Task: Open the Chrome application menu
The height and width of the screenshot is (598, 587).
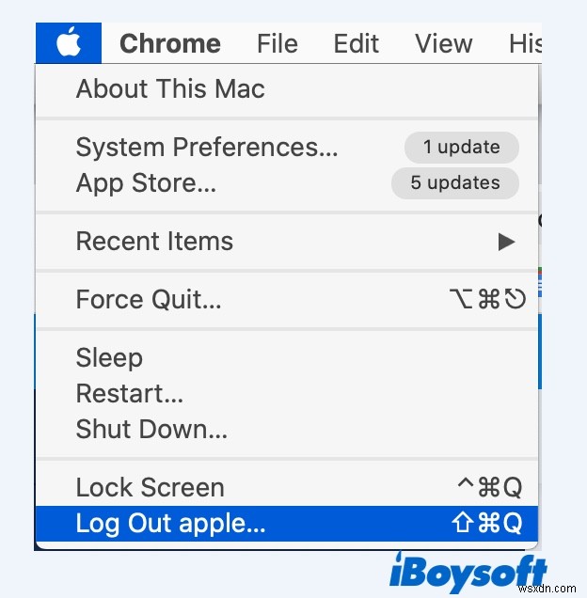Action: 170,43
